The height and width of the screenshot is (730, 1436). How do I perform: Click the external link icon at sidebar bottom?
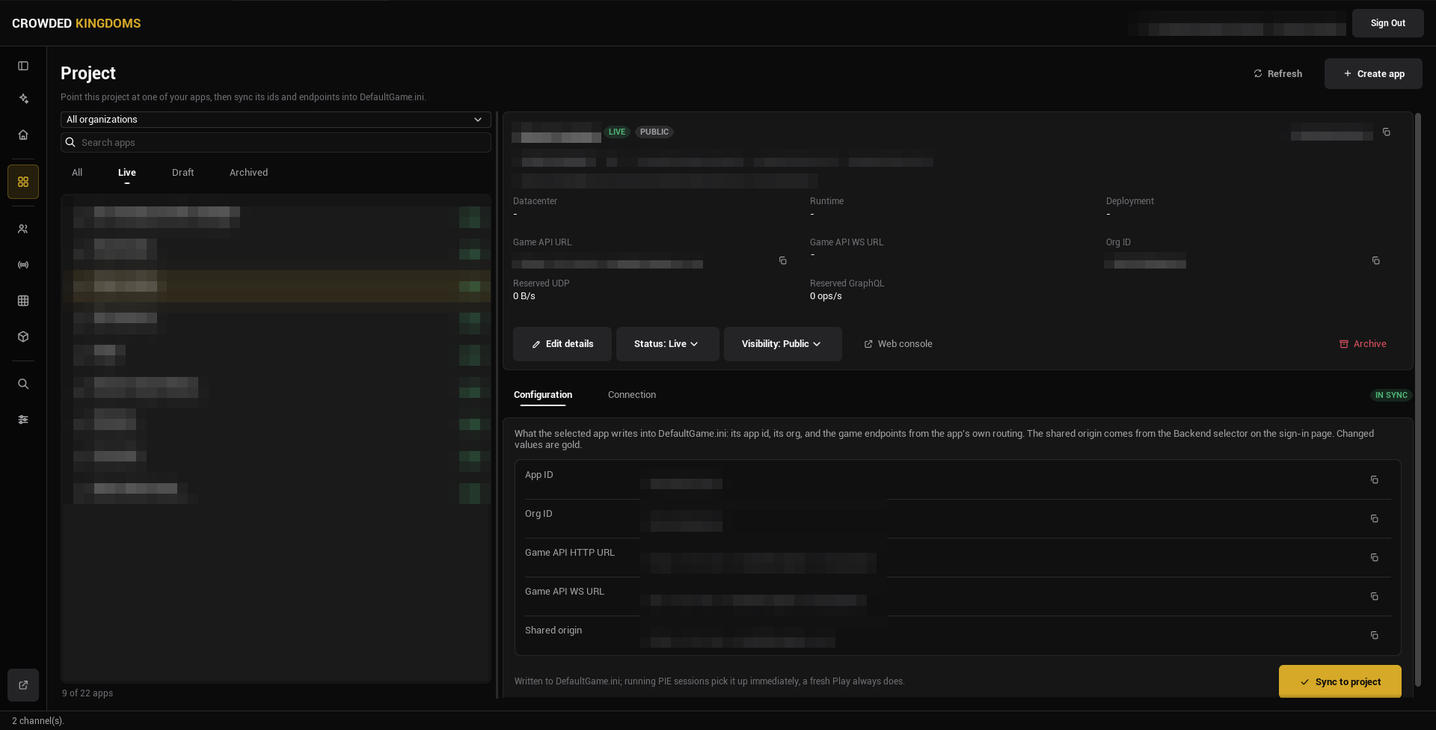(x=23, y=685)
